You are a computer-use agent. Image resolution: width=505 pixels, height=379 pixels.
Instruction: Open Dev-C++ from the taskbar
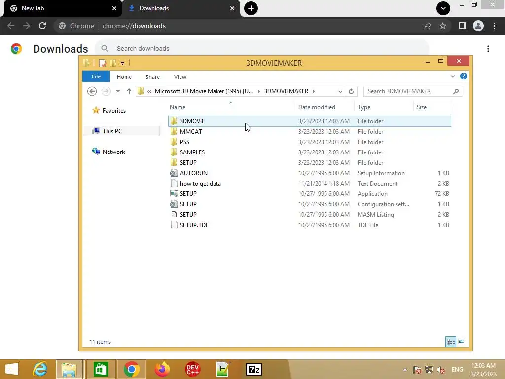193,369
